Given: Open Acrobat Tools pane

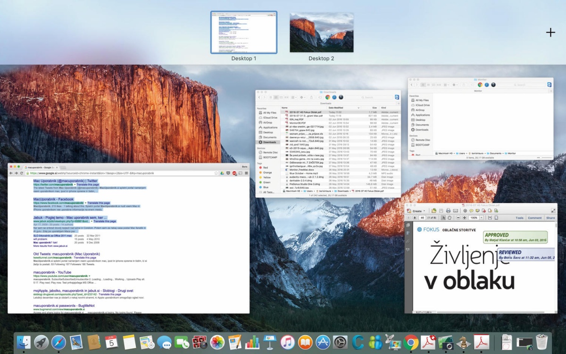Looking at the screenshot, I should pos(519,218).
